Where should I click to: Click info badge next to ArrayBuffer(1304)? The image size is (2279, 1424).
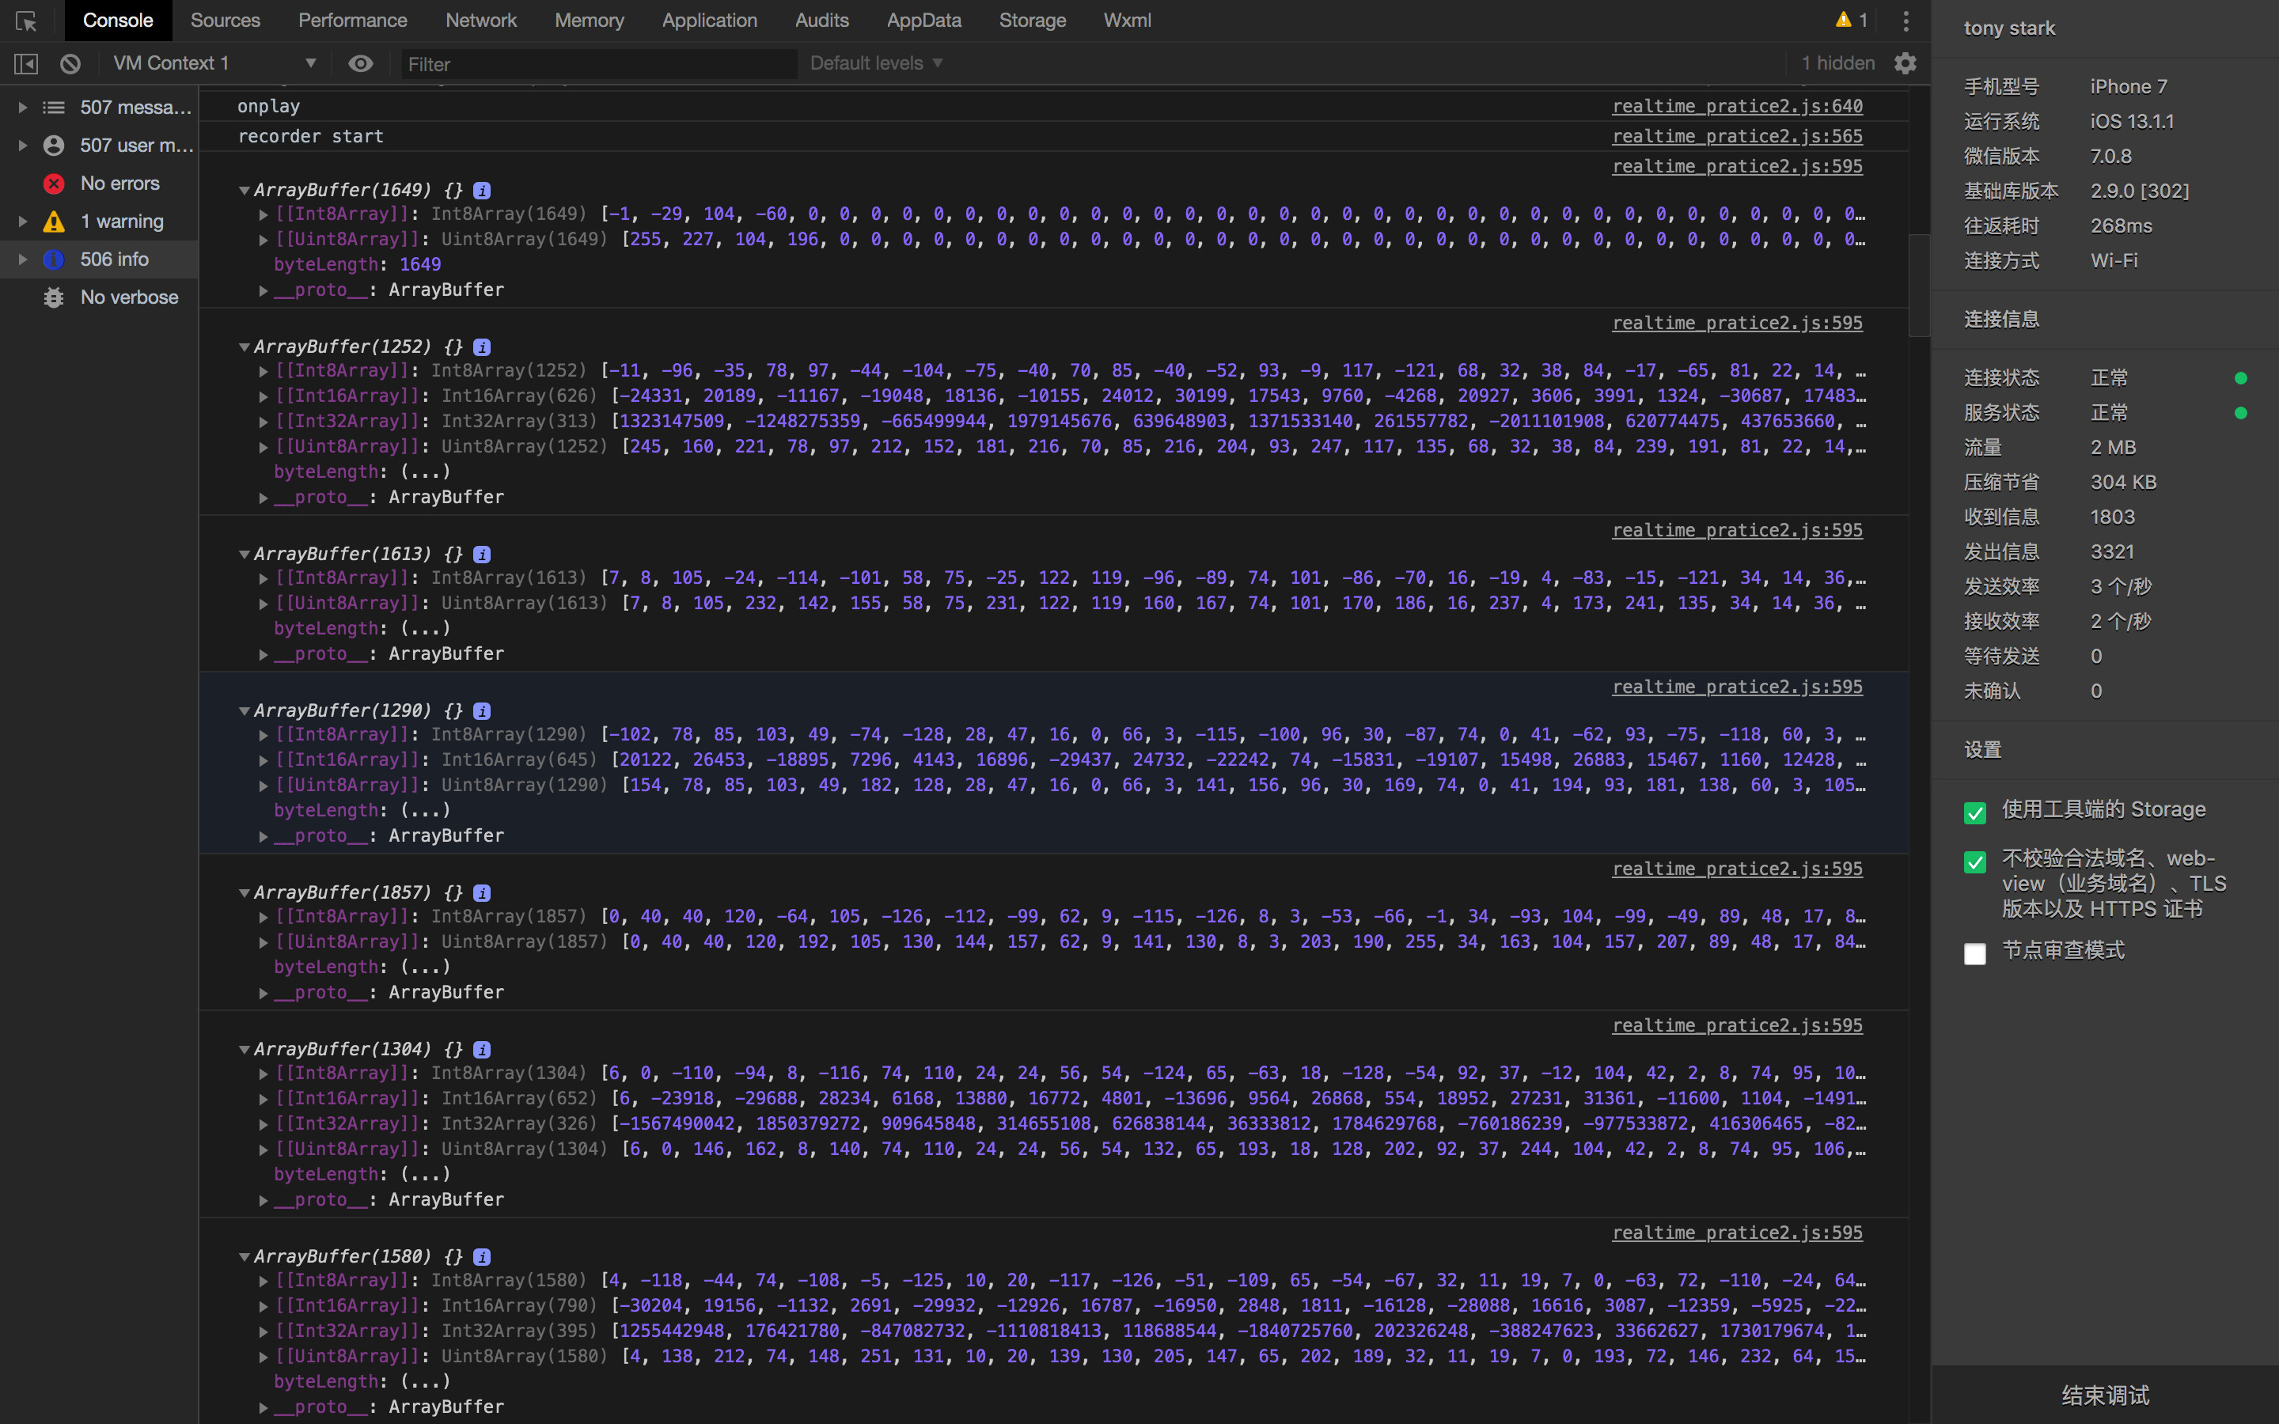pyautogui.click(x=482, y=1049)
